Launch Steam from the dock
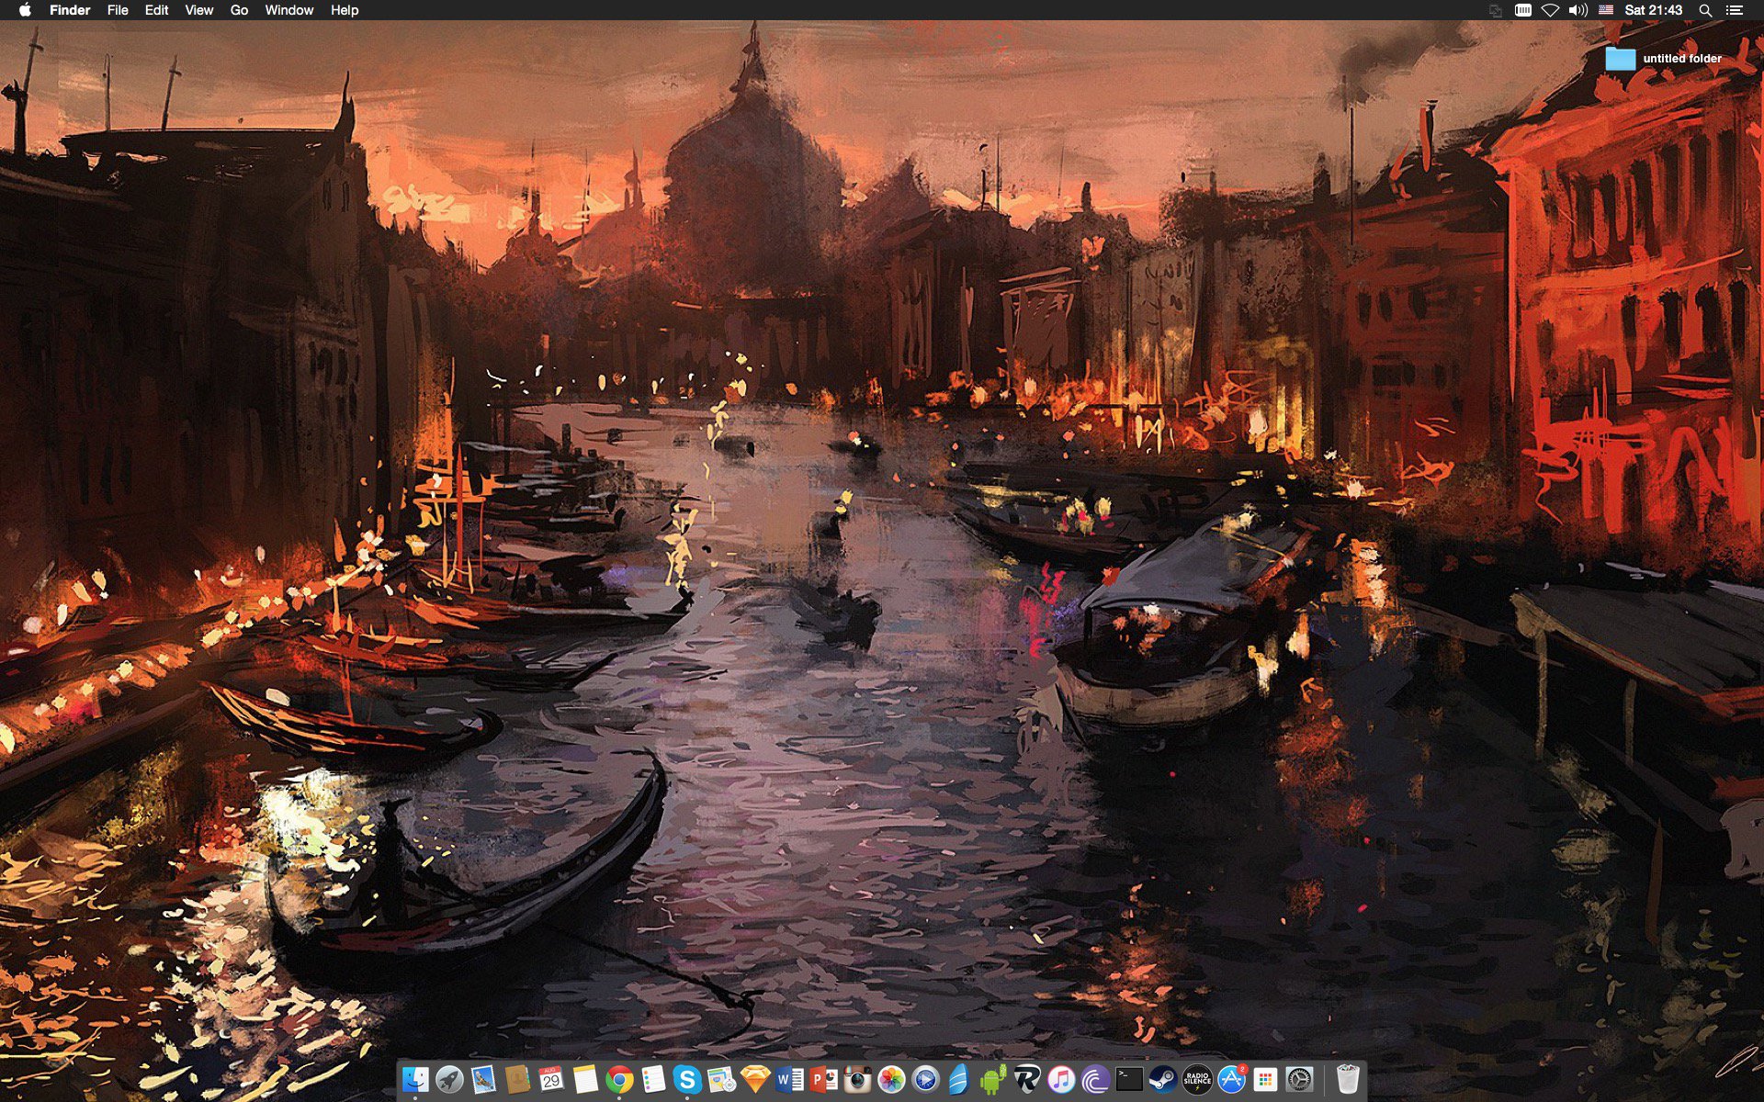This screenshot has height=1102, width=1764. (x=1163, y=1080)
